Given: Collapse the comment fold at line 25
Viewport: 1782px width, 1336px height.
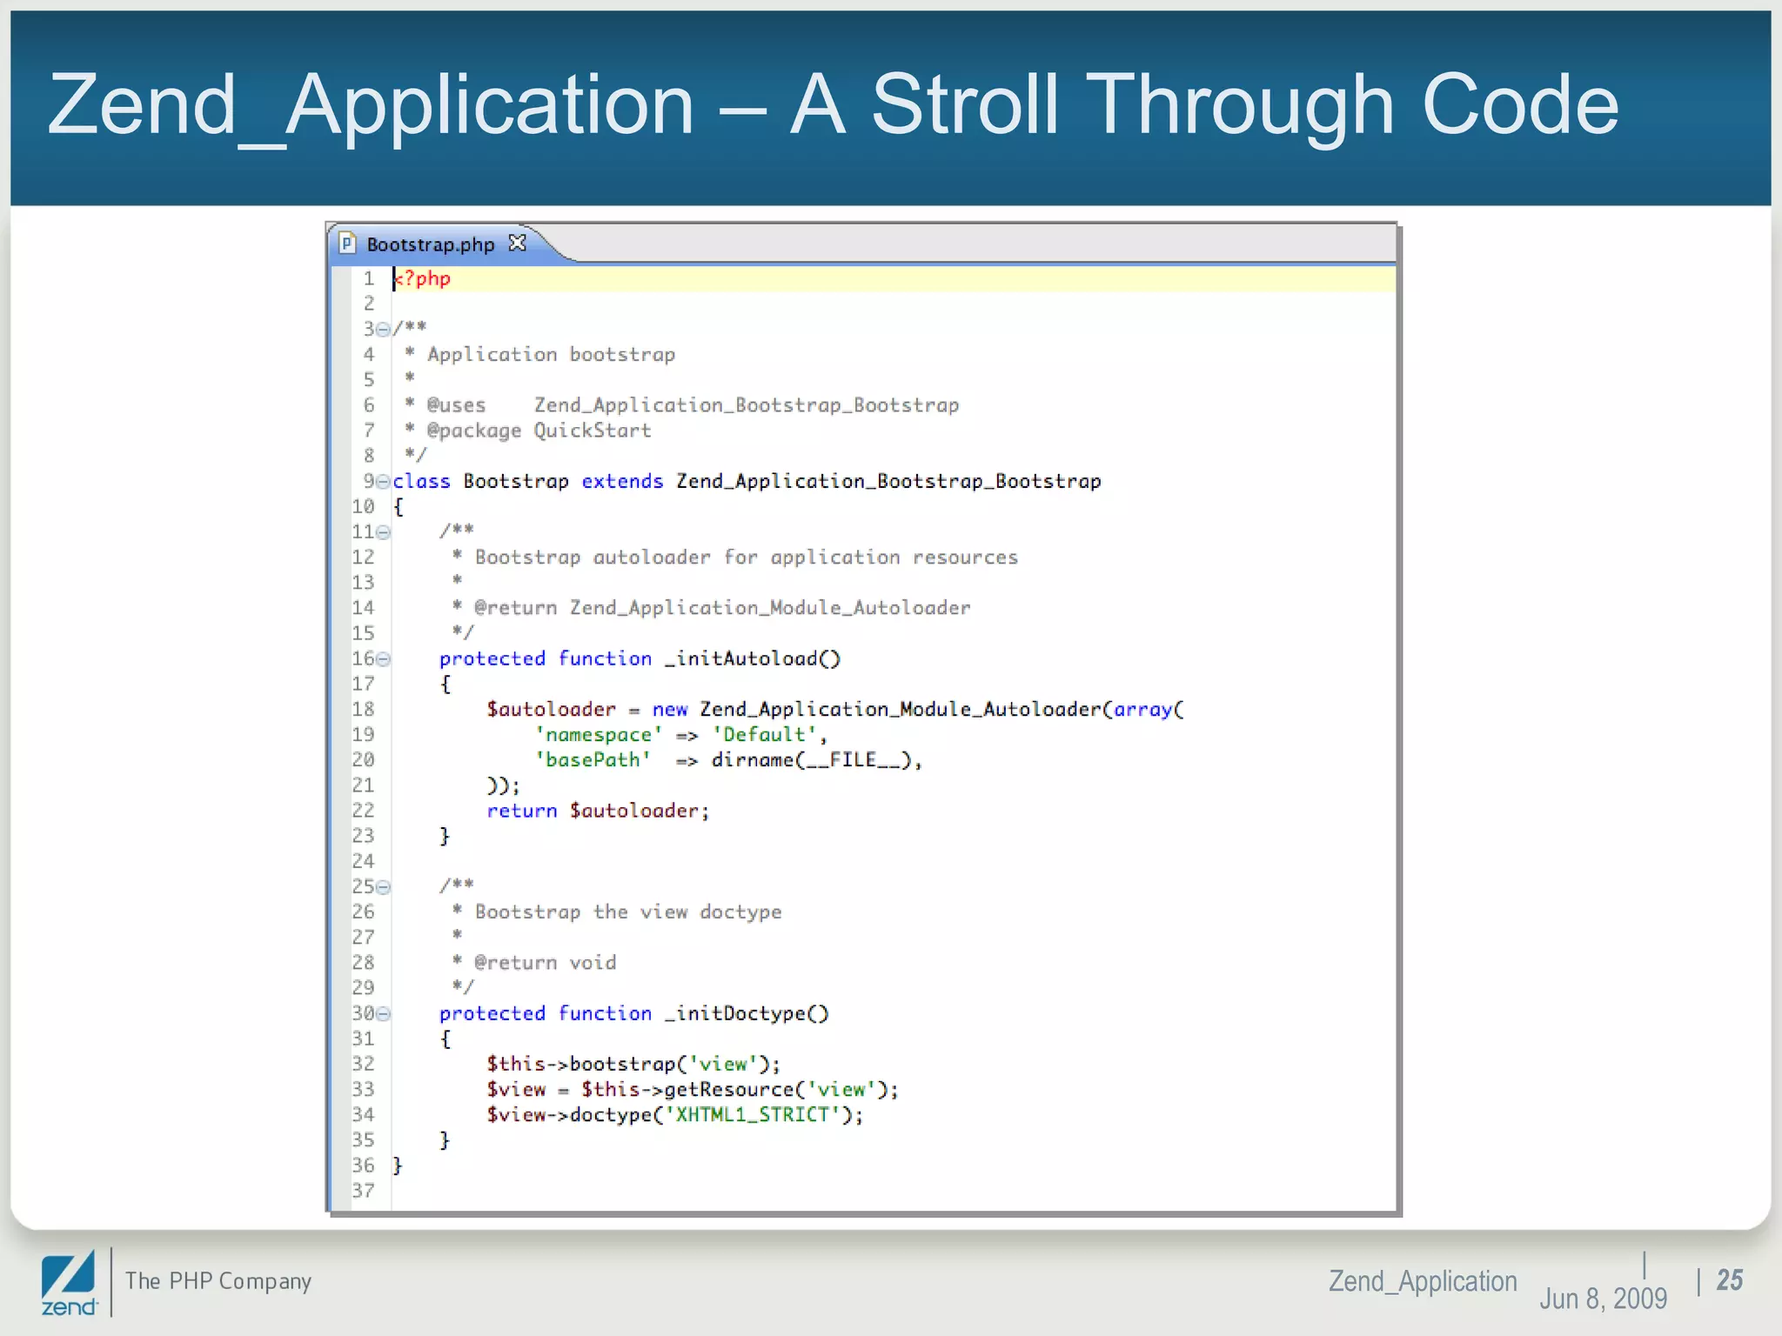Looking at the screenshot, I should click(x=383, y=887).
